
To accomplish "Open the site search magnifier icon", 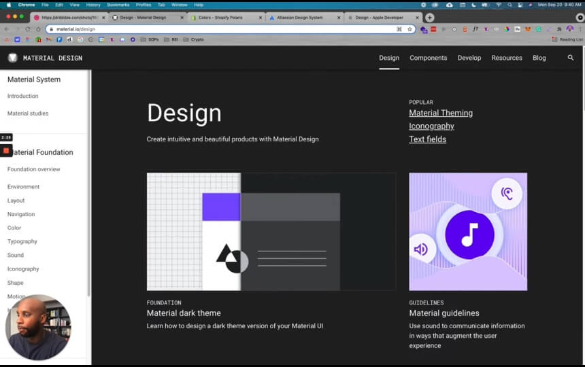I will (x=571, y=58).
